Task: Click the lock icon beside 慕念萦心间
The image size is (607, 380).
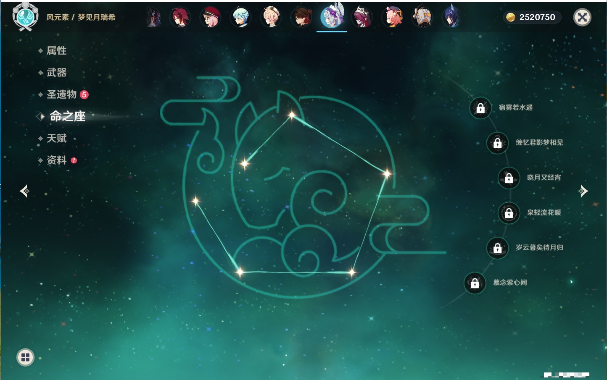Action: pos(475,283)
